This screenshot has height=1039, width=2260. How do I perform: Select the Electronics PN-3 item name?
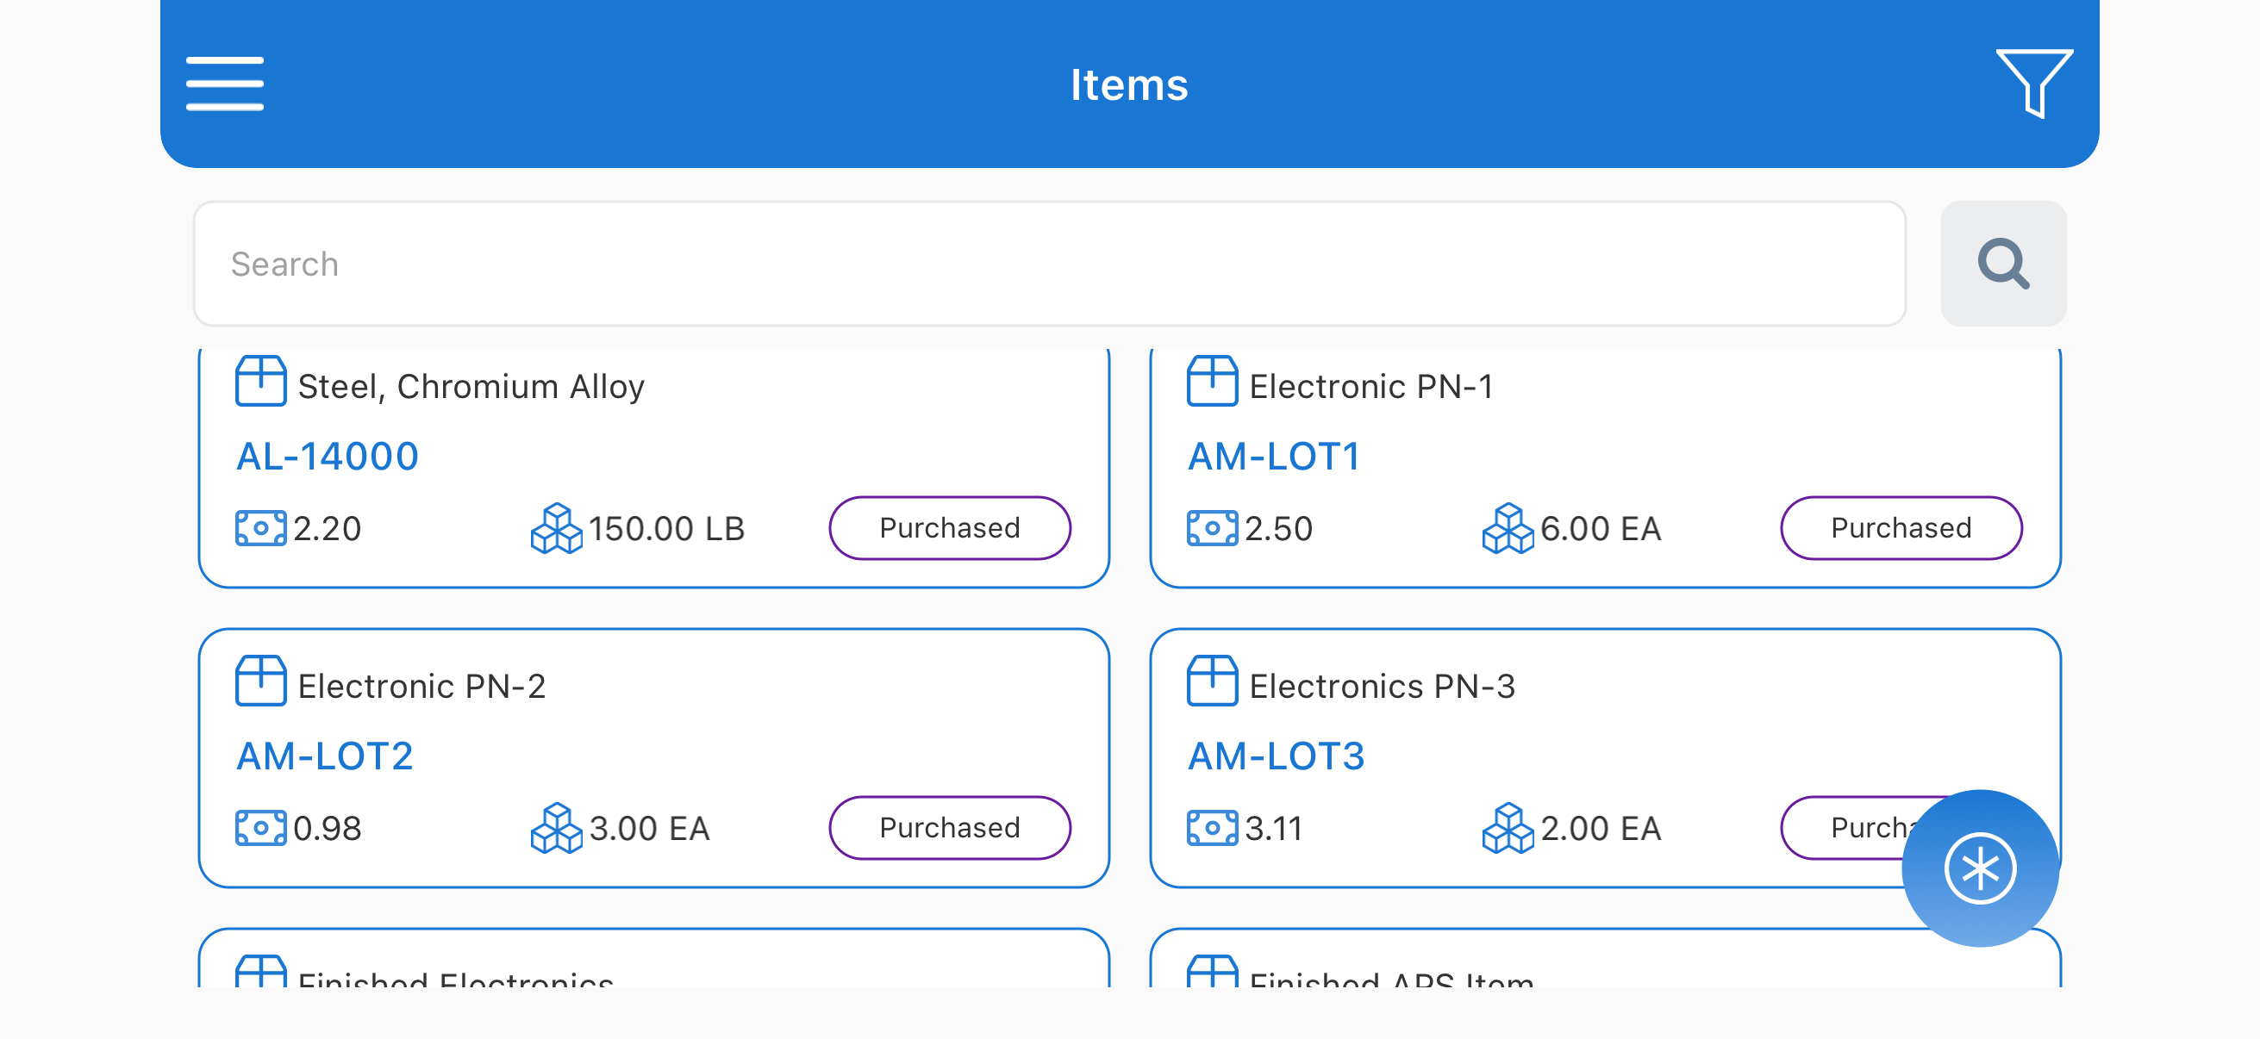pyautogui.click(x=1382, y=687)
